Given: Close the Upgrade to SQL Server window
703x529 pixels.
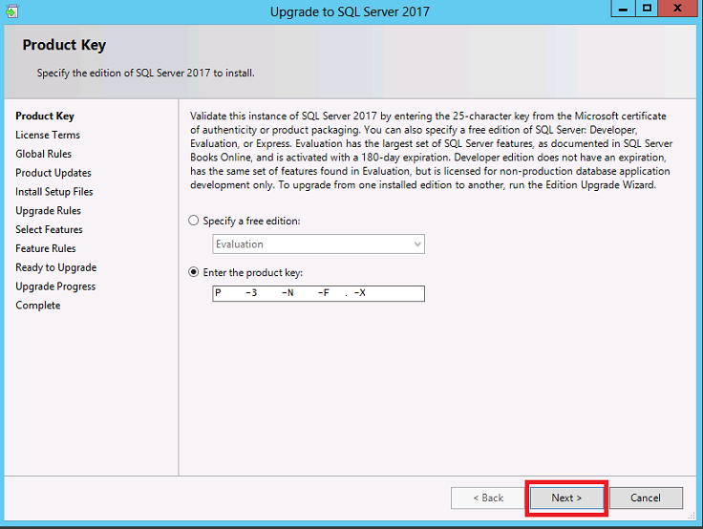Looking at the screenshot, I should click(x=678, y=9).
